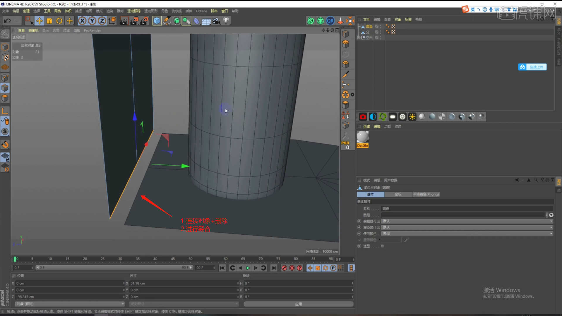Click the 显示颜色 color swatch
This screenshot has height=316, width=562.
click(391, 240)
